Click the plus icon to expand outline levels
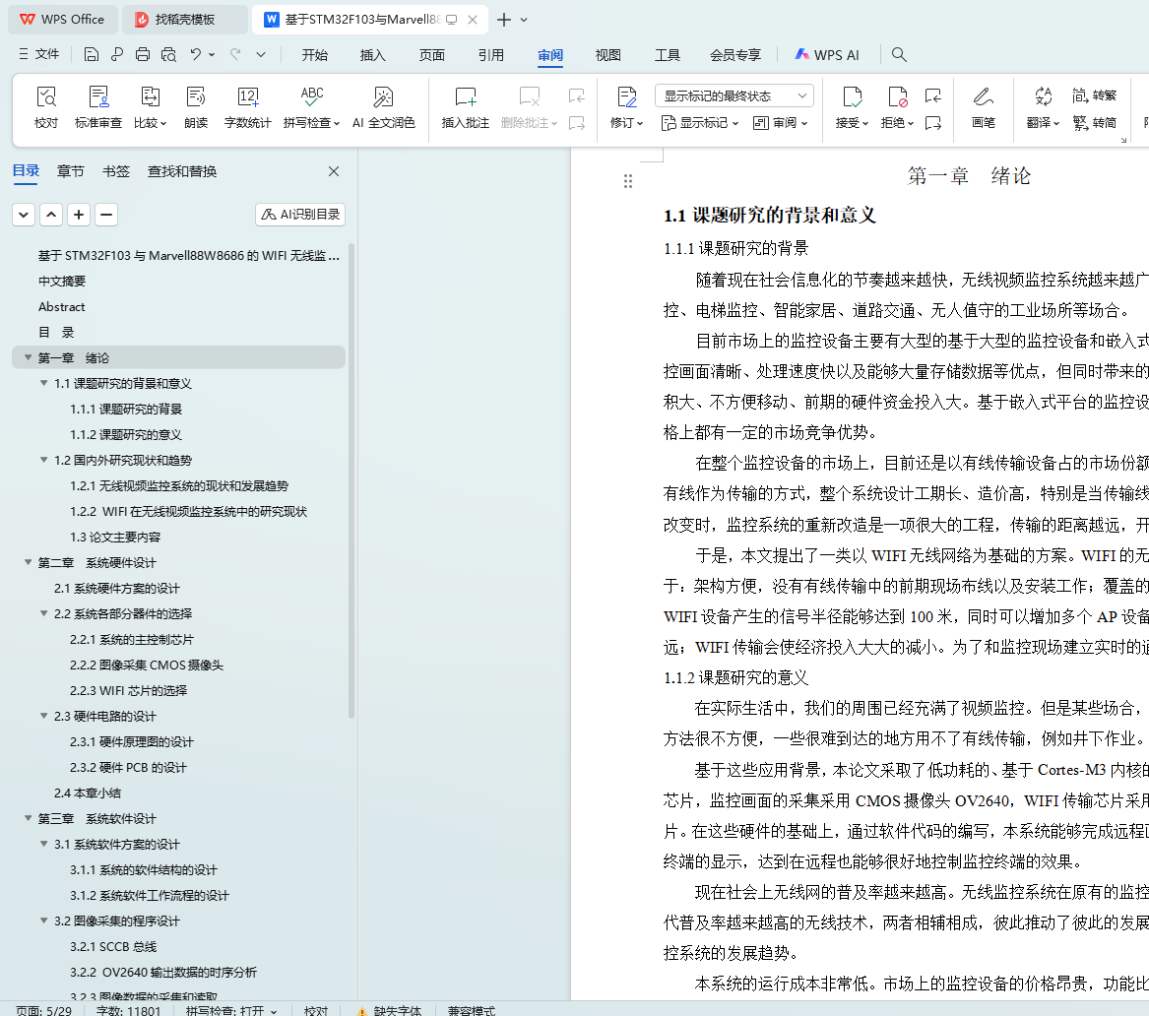Viewport: 1149px width, 1016px height. [79, 215]
